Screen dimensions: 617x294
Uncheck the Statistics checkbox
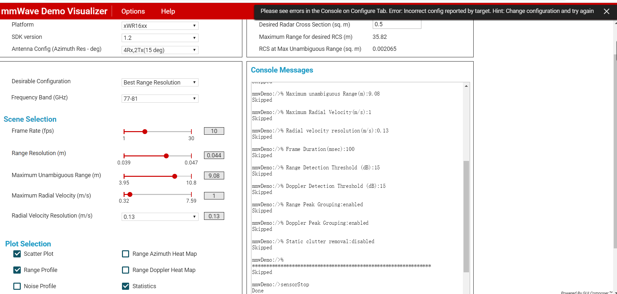tap(126, 286)
